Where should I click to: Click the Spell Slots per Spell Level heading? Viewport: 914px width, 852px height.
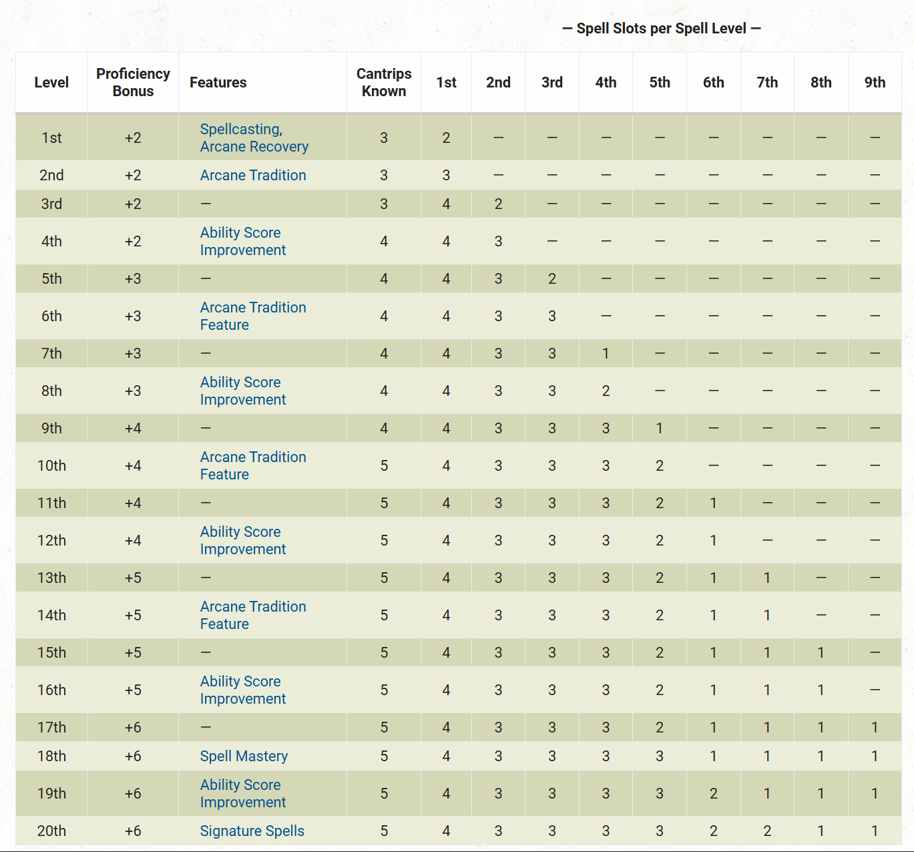click(661, 28)
